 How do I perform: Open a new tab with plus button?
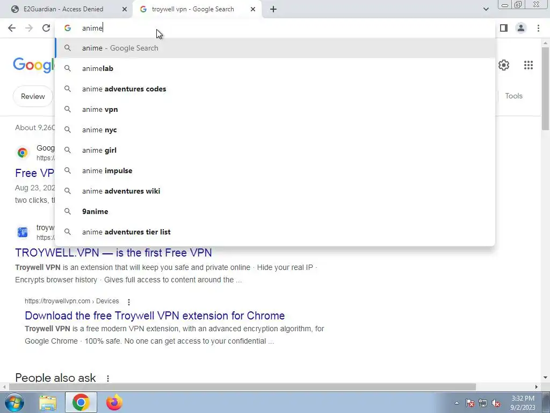point(273,9)
